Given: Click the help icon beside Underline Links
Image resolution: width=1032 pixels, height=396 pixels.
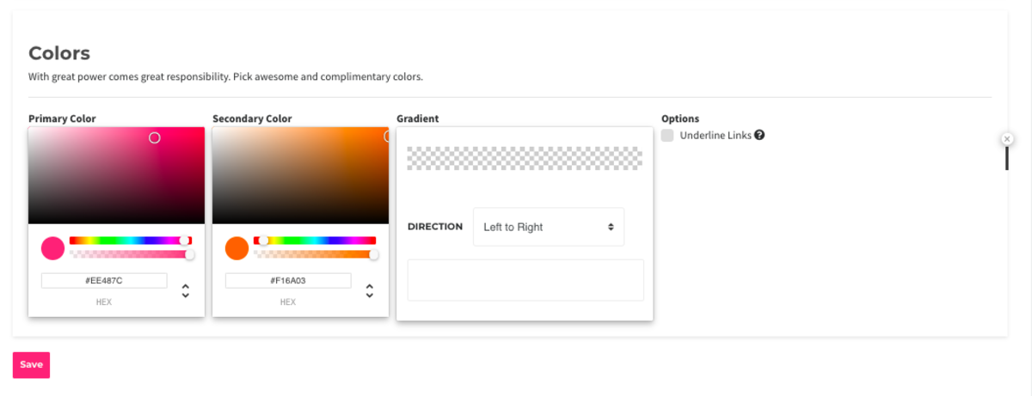Looking at the screenshot, I should click(760, 135).
